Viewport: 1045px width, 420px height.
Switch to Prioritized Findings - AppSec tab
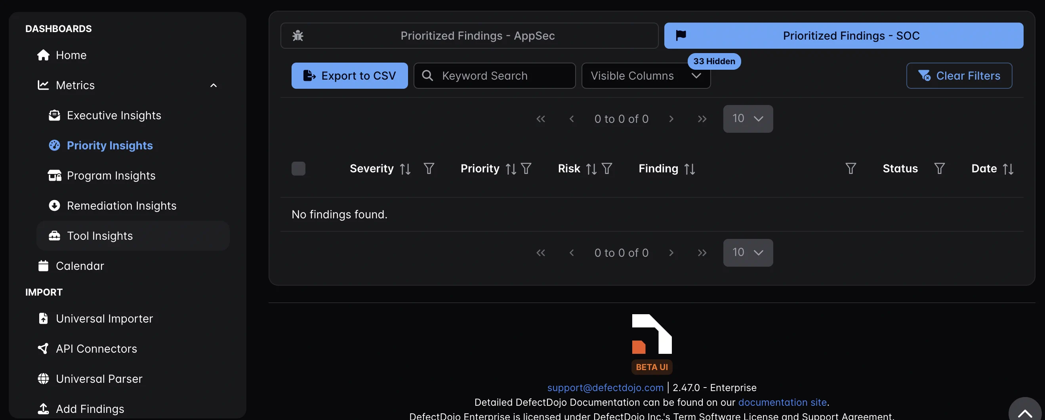[469, 36]
